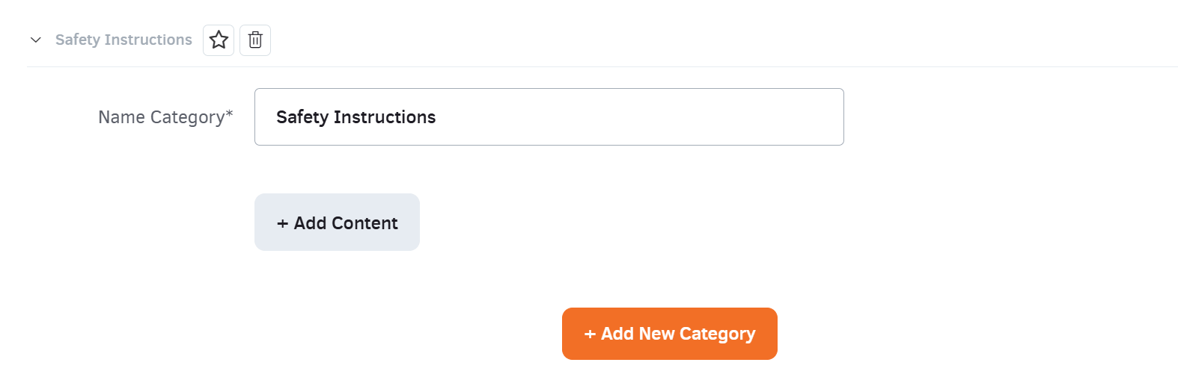Click the plus sign on Add New Category

[x=590, y=334]
